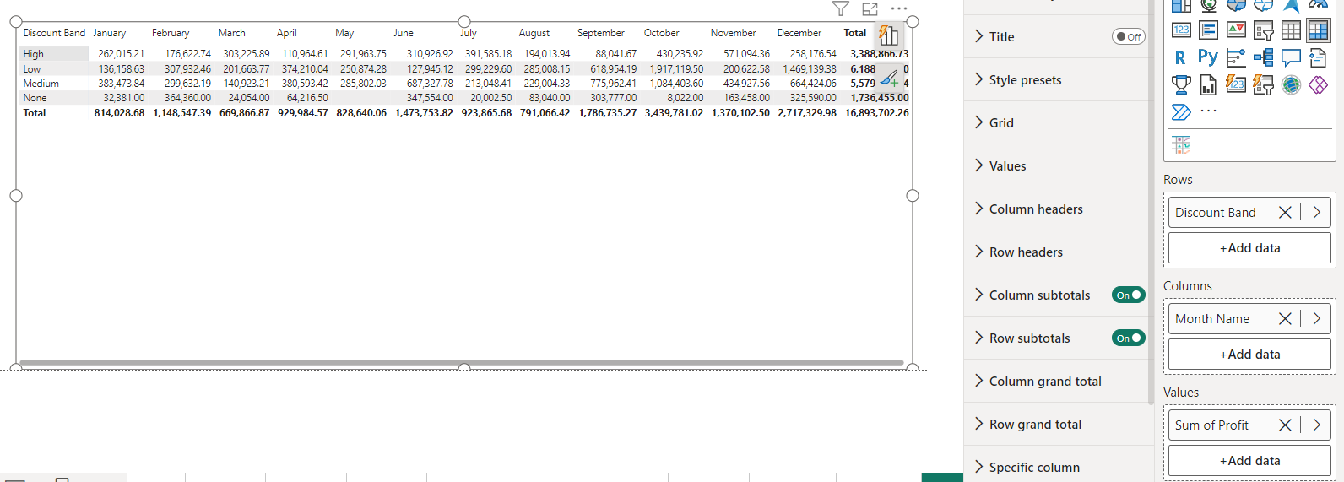
Task: Add the Smart narrative visual
Action: point(1318,57)
